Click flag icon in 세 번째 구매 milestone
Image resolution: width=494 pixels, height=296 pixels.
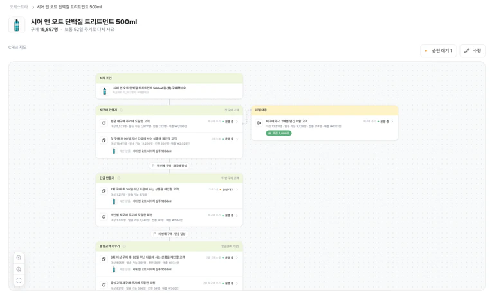click(154, 234)
